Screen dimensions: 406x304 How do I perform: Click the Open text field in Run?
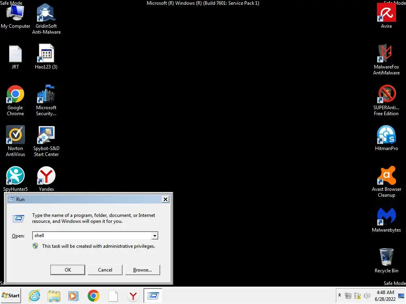pos(92,236)
